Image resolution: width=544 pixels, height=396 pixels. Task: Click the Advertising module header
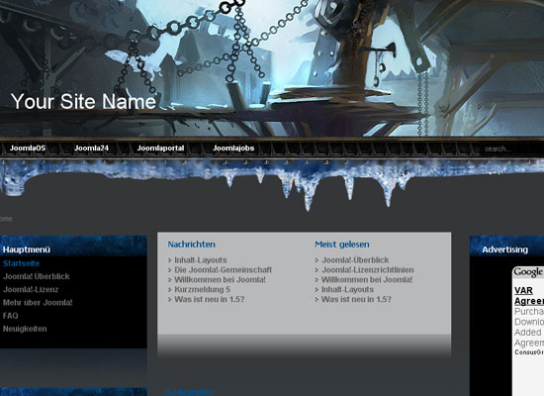tap(506, 247)
